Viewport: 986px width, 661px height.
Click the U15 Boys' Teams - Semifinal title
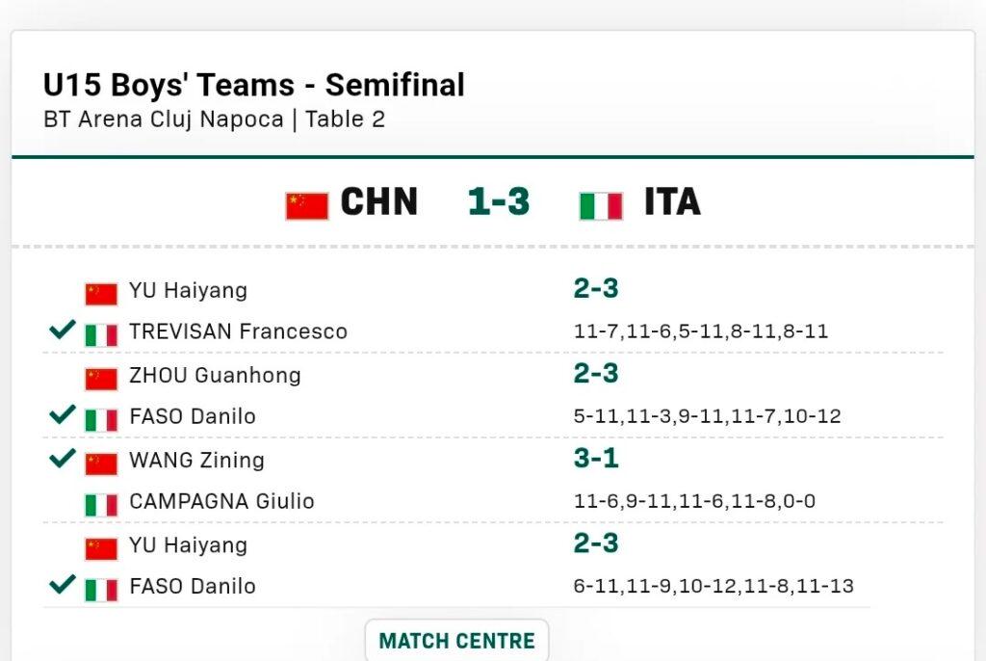tap(254, 85)
